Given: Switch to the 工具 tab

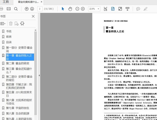Looking at the screenshot, I should click(x=6, y=2).
